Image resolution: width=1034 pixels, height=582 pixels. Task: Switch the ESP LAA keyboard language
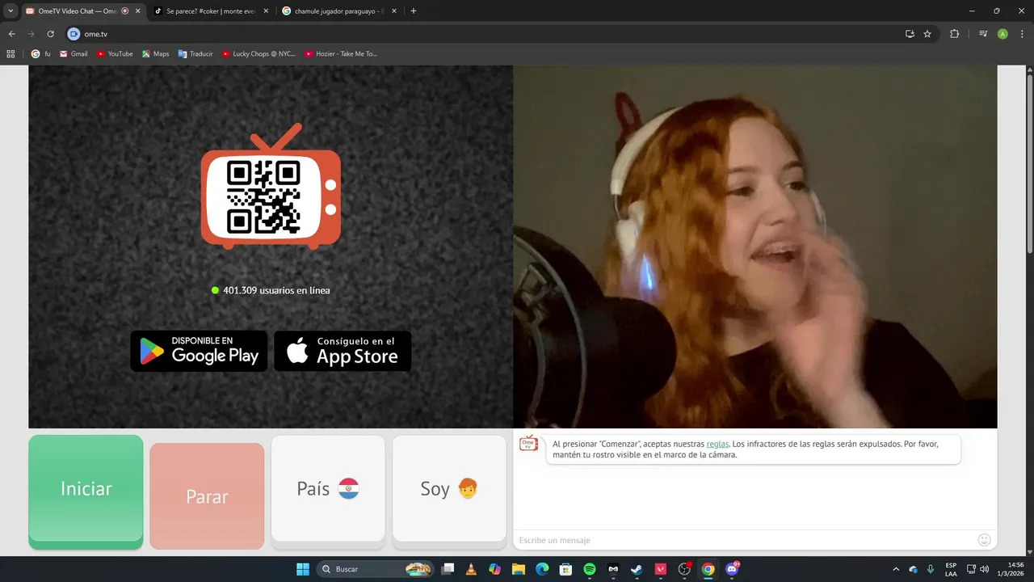[x=951, y=569]
